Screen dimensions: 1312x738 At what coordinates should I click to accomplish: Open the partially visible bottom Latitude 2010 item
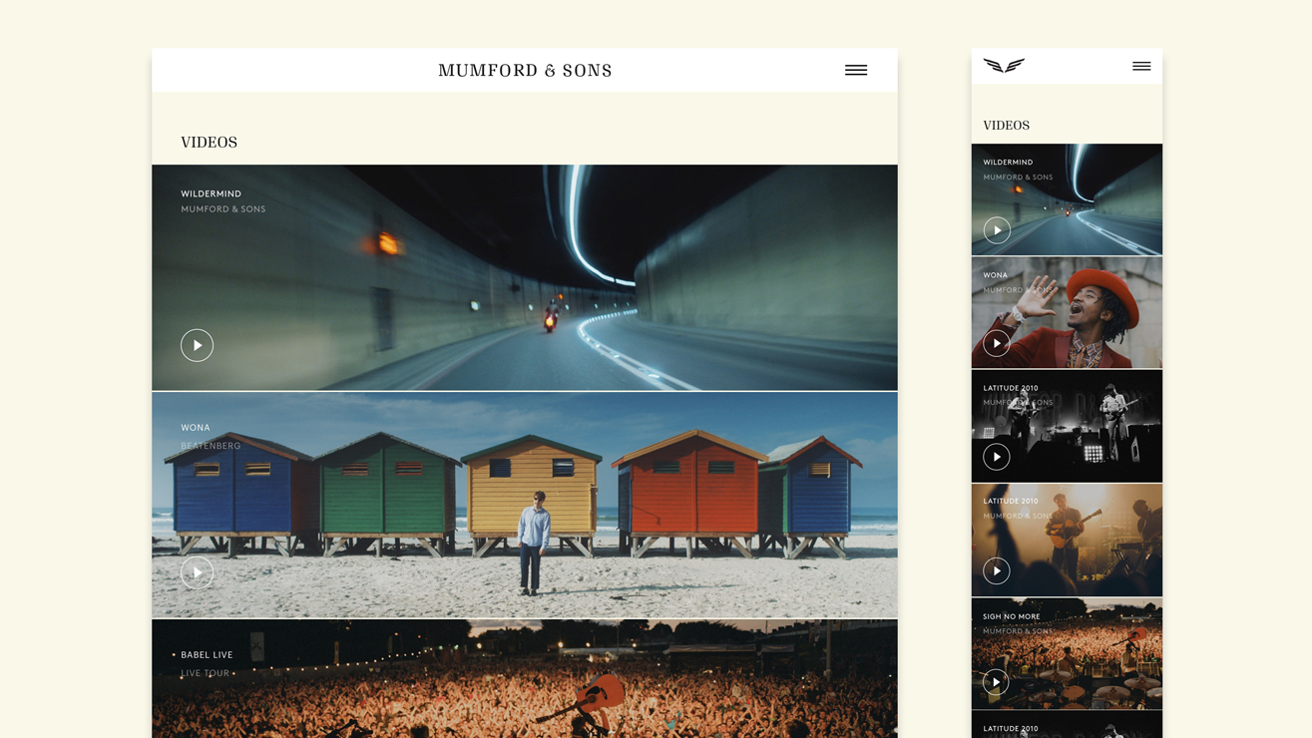pyautogui.click(x=1067, y=725)
